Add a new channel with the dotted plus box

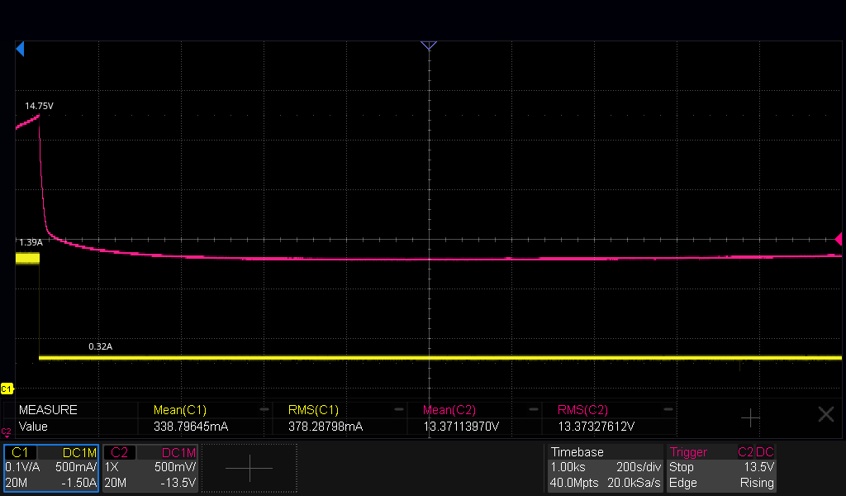tap(250, 468)
